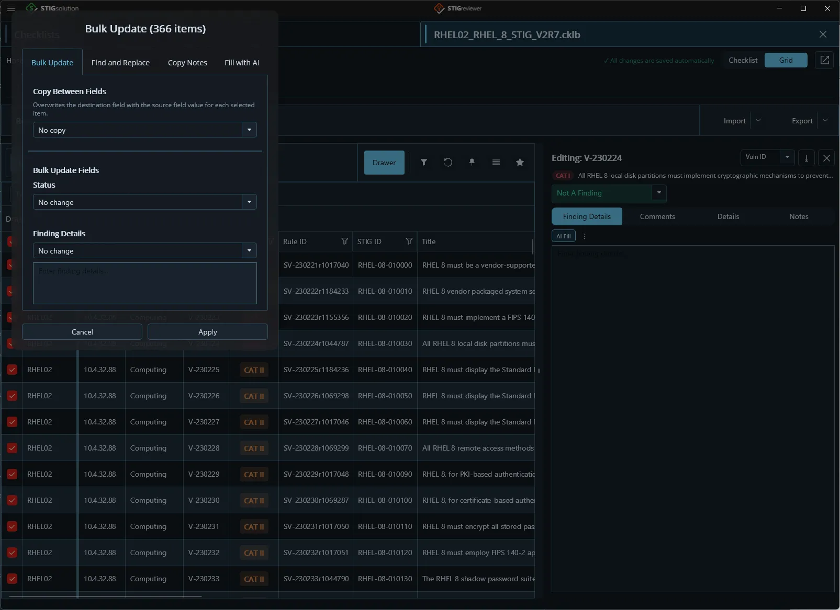
Task: Cancel the Bulk Update dialog
Action: (x=82, y=332)
